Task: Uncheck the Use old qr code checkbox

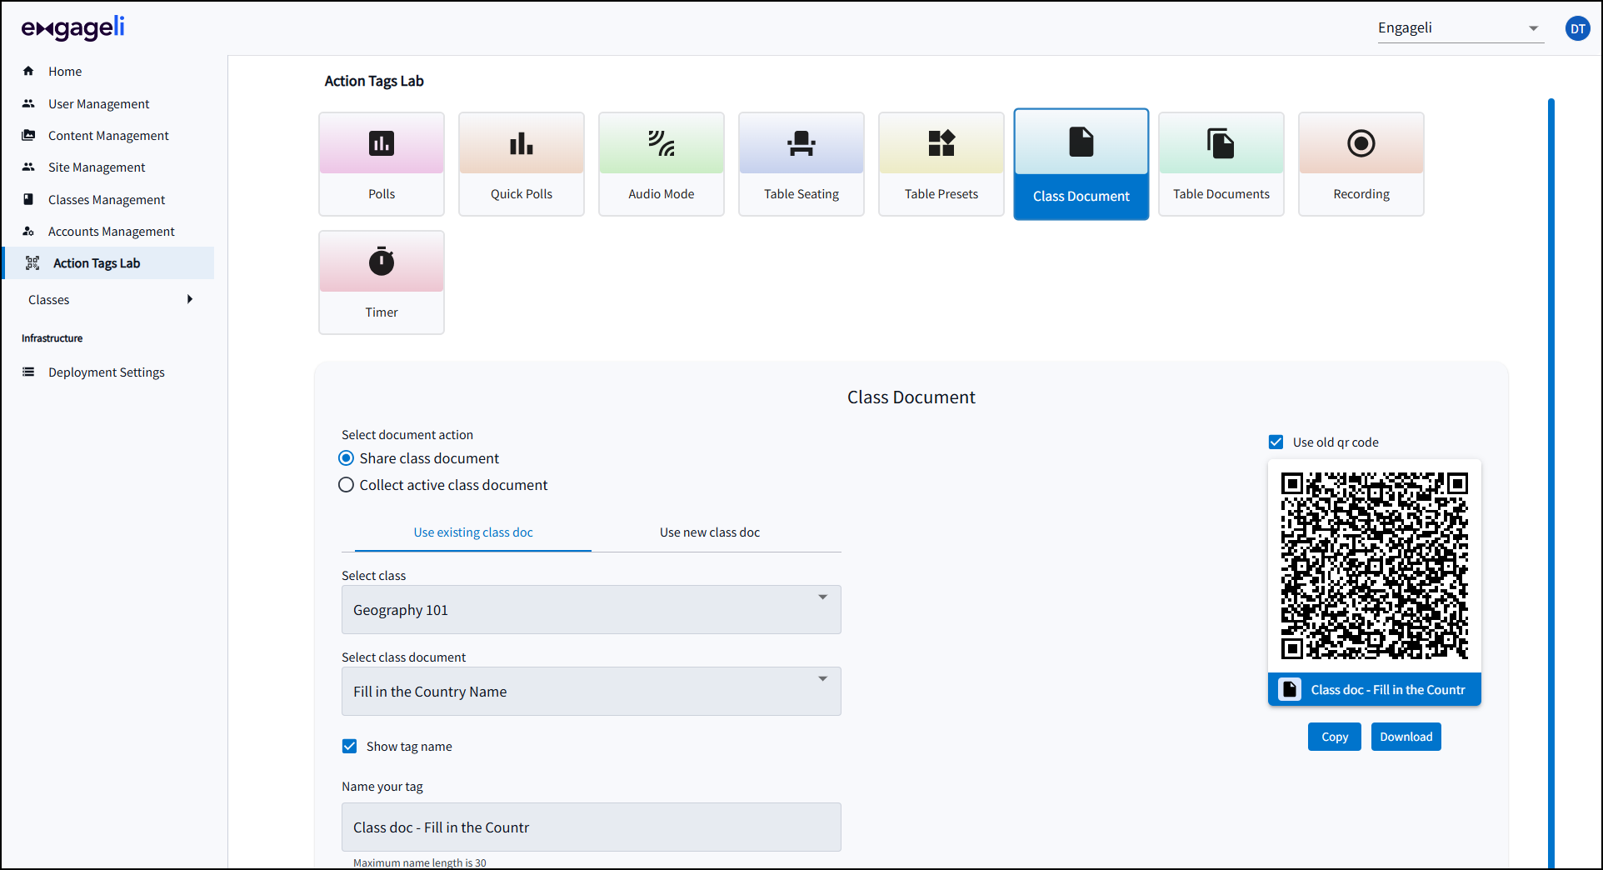Action: 1276,442
